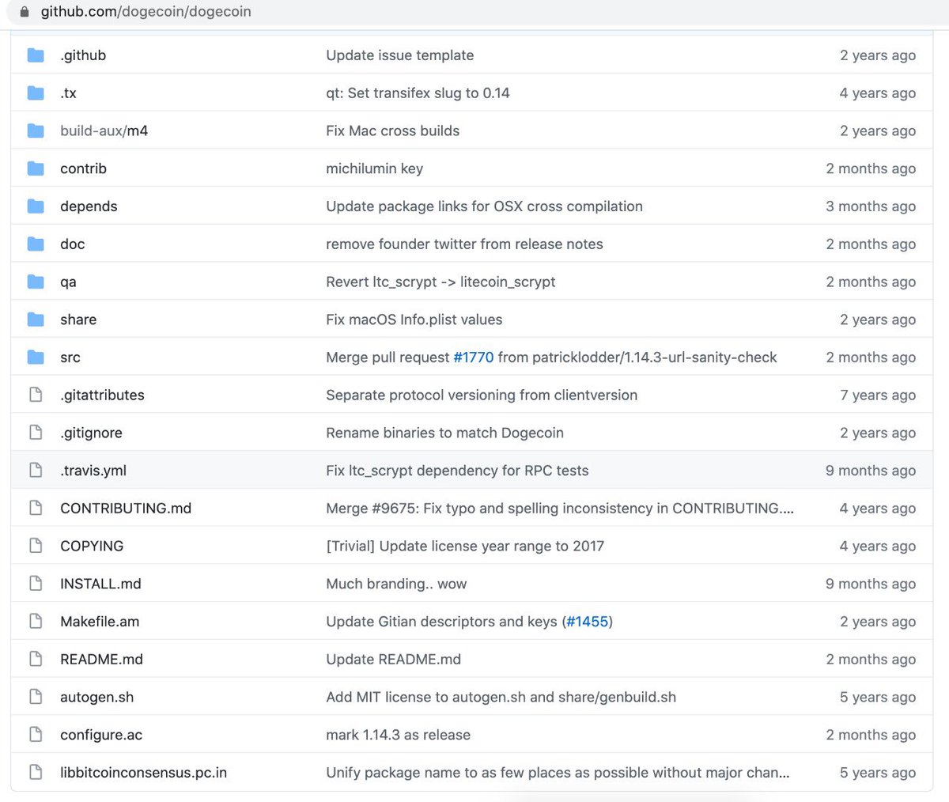
Task: Open commit 'qt: Set transifex slug to 0.14'
Action: click(418, 93)
